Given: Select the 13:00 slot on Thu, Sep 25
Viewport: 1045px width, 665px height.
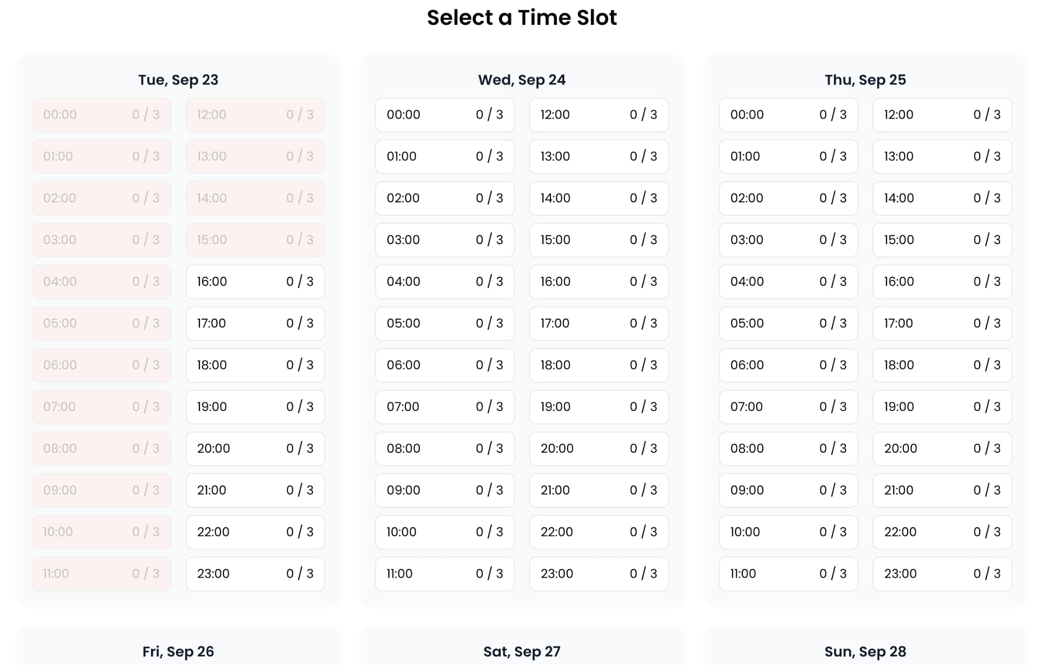Looking at the screenshot, I should coord(942,157).
